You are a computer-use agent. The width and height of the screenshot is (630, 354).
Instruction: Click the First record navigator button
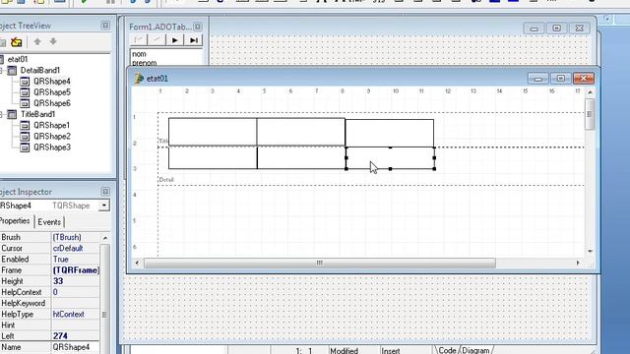(138, 40)
